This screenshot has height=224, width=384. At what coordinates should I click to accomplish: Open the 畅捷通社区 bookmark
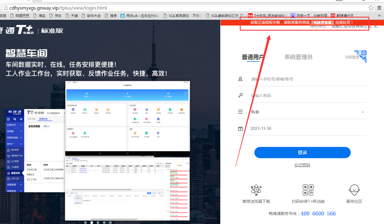tap(342, 16)
